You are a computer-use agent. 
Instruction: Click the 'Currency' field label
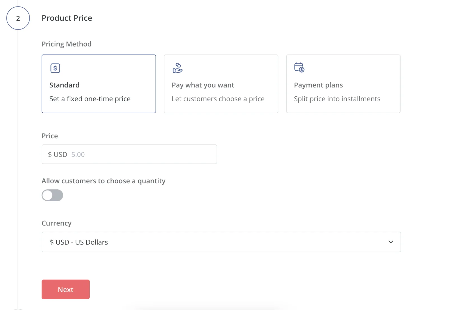(57, 223)
